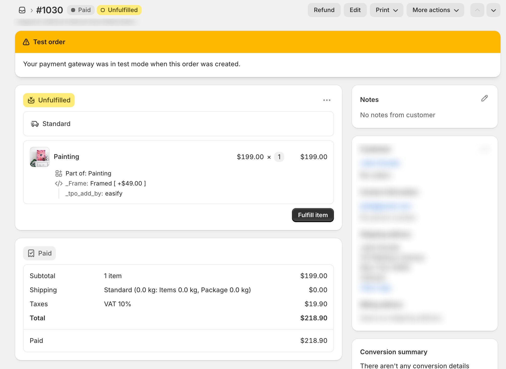Viewport: 506px width, 369px height.
Task: Click the quantity badge showing 1
Action: pos(279,157)
